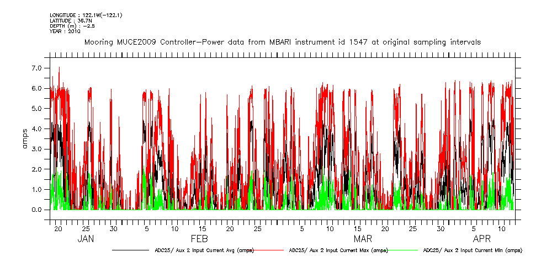Click the chart title mentioning Mooring MUCE2009

tap(282, 42)
